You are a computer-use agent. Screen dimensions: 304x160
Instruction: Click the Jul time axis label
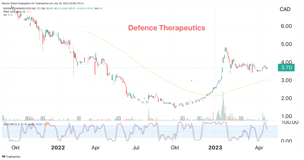coord(136,148)
